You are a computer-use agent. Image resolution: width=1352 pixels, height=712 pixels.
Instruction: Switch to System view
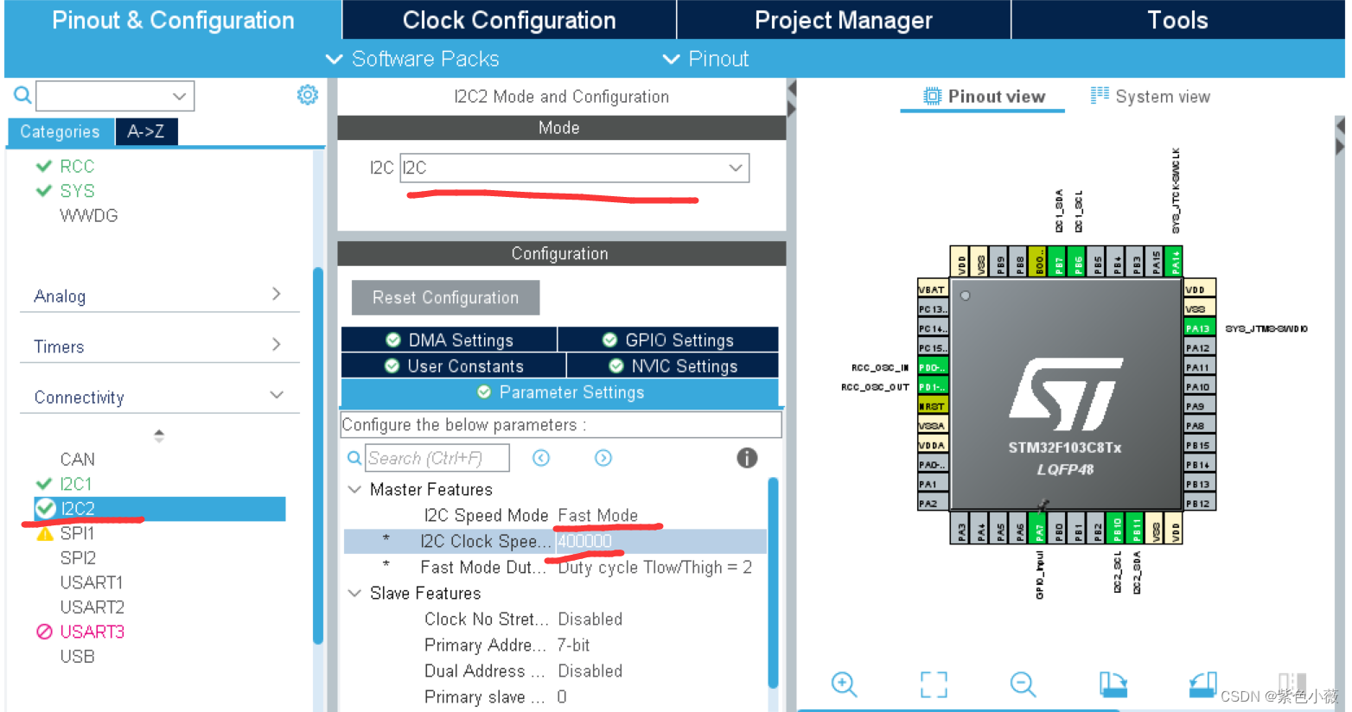1151,96
